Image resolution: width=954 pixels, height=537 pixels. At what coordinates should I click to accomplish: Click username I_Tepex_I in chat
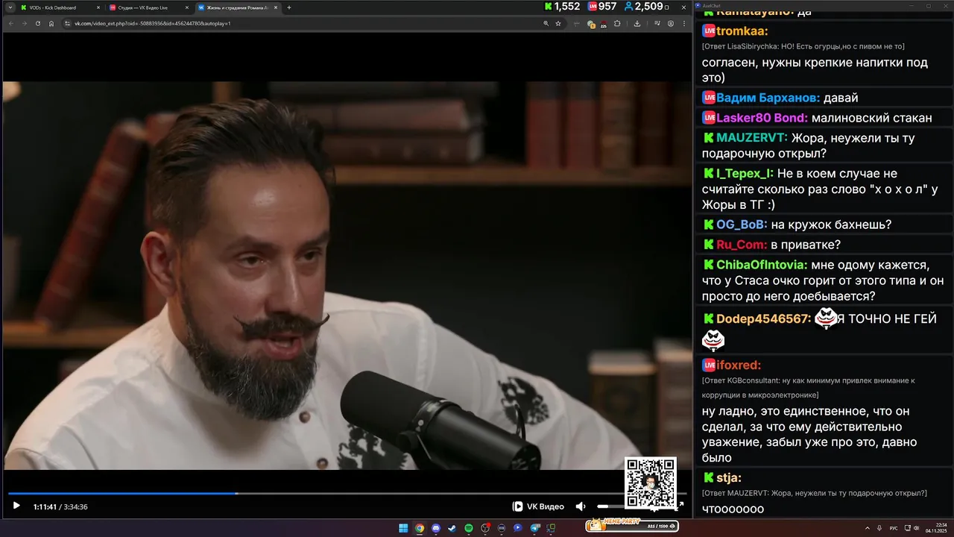(x=745, y=173)
